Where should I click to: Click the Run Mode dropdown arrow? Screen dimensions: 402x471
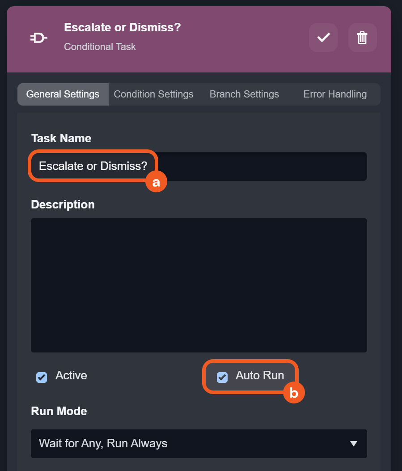[x=353, y=443]
